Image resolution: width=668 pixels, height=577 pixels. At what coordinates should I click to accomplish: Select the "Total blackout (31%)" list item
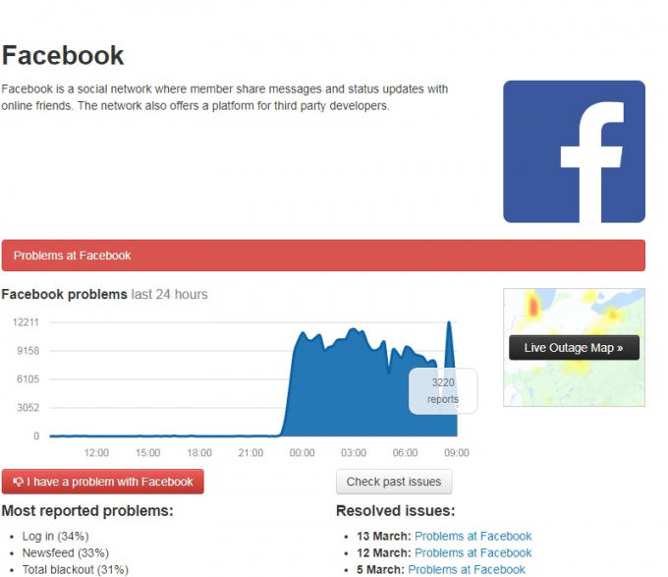coord(75,569)
